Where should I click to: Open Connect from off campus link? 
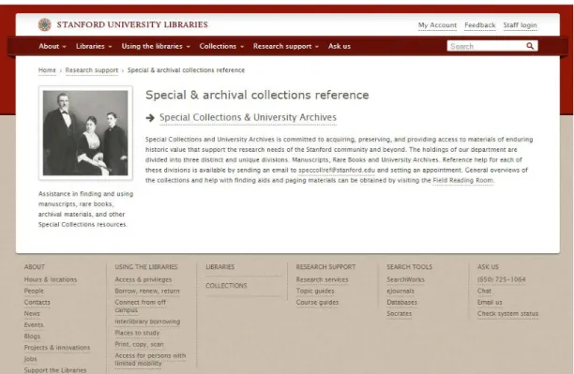point(140,307)
